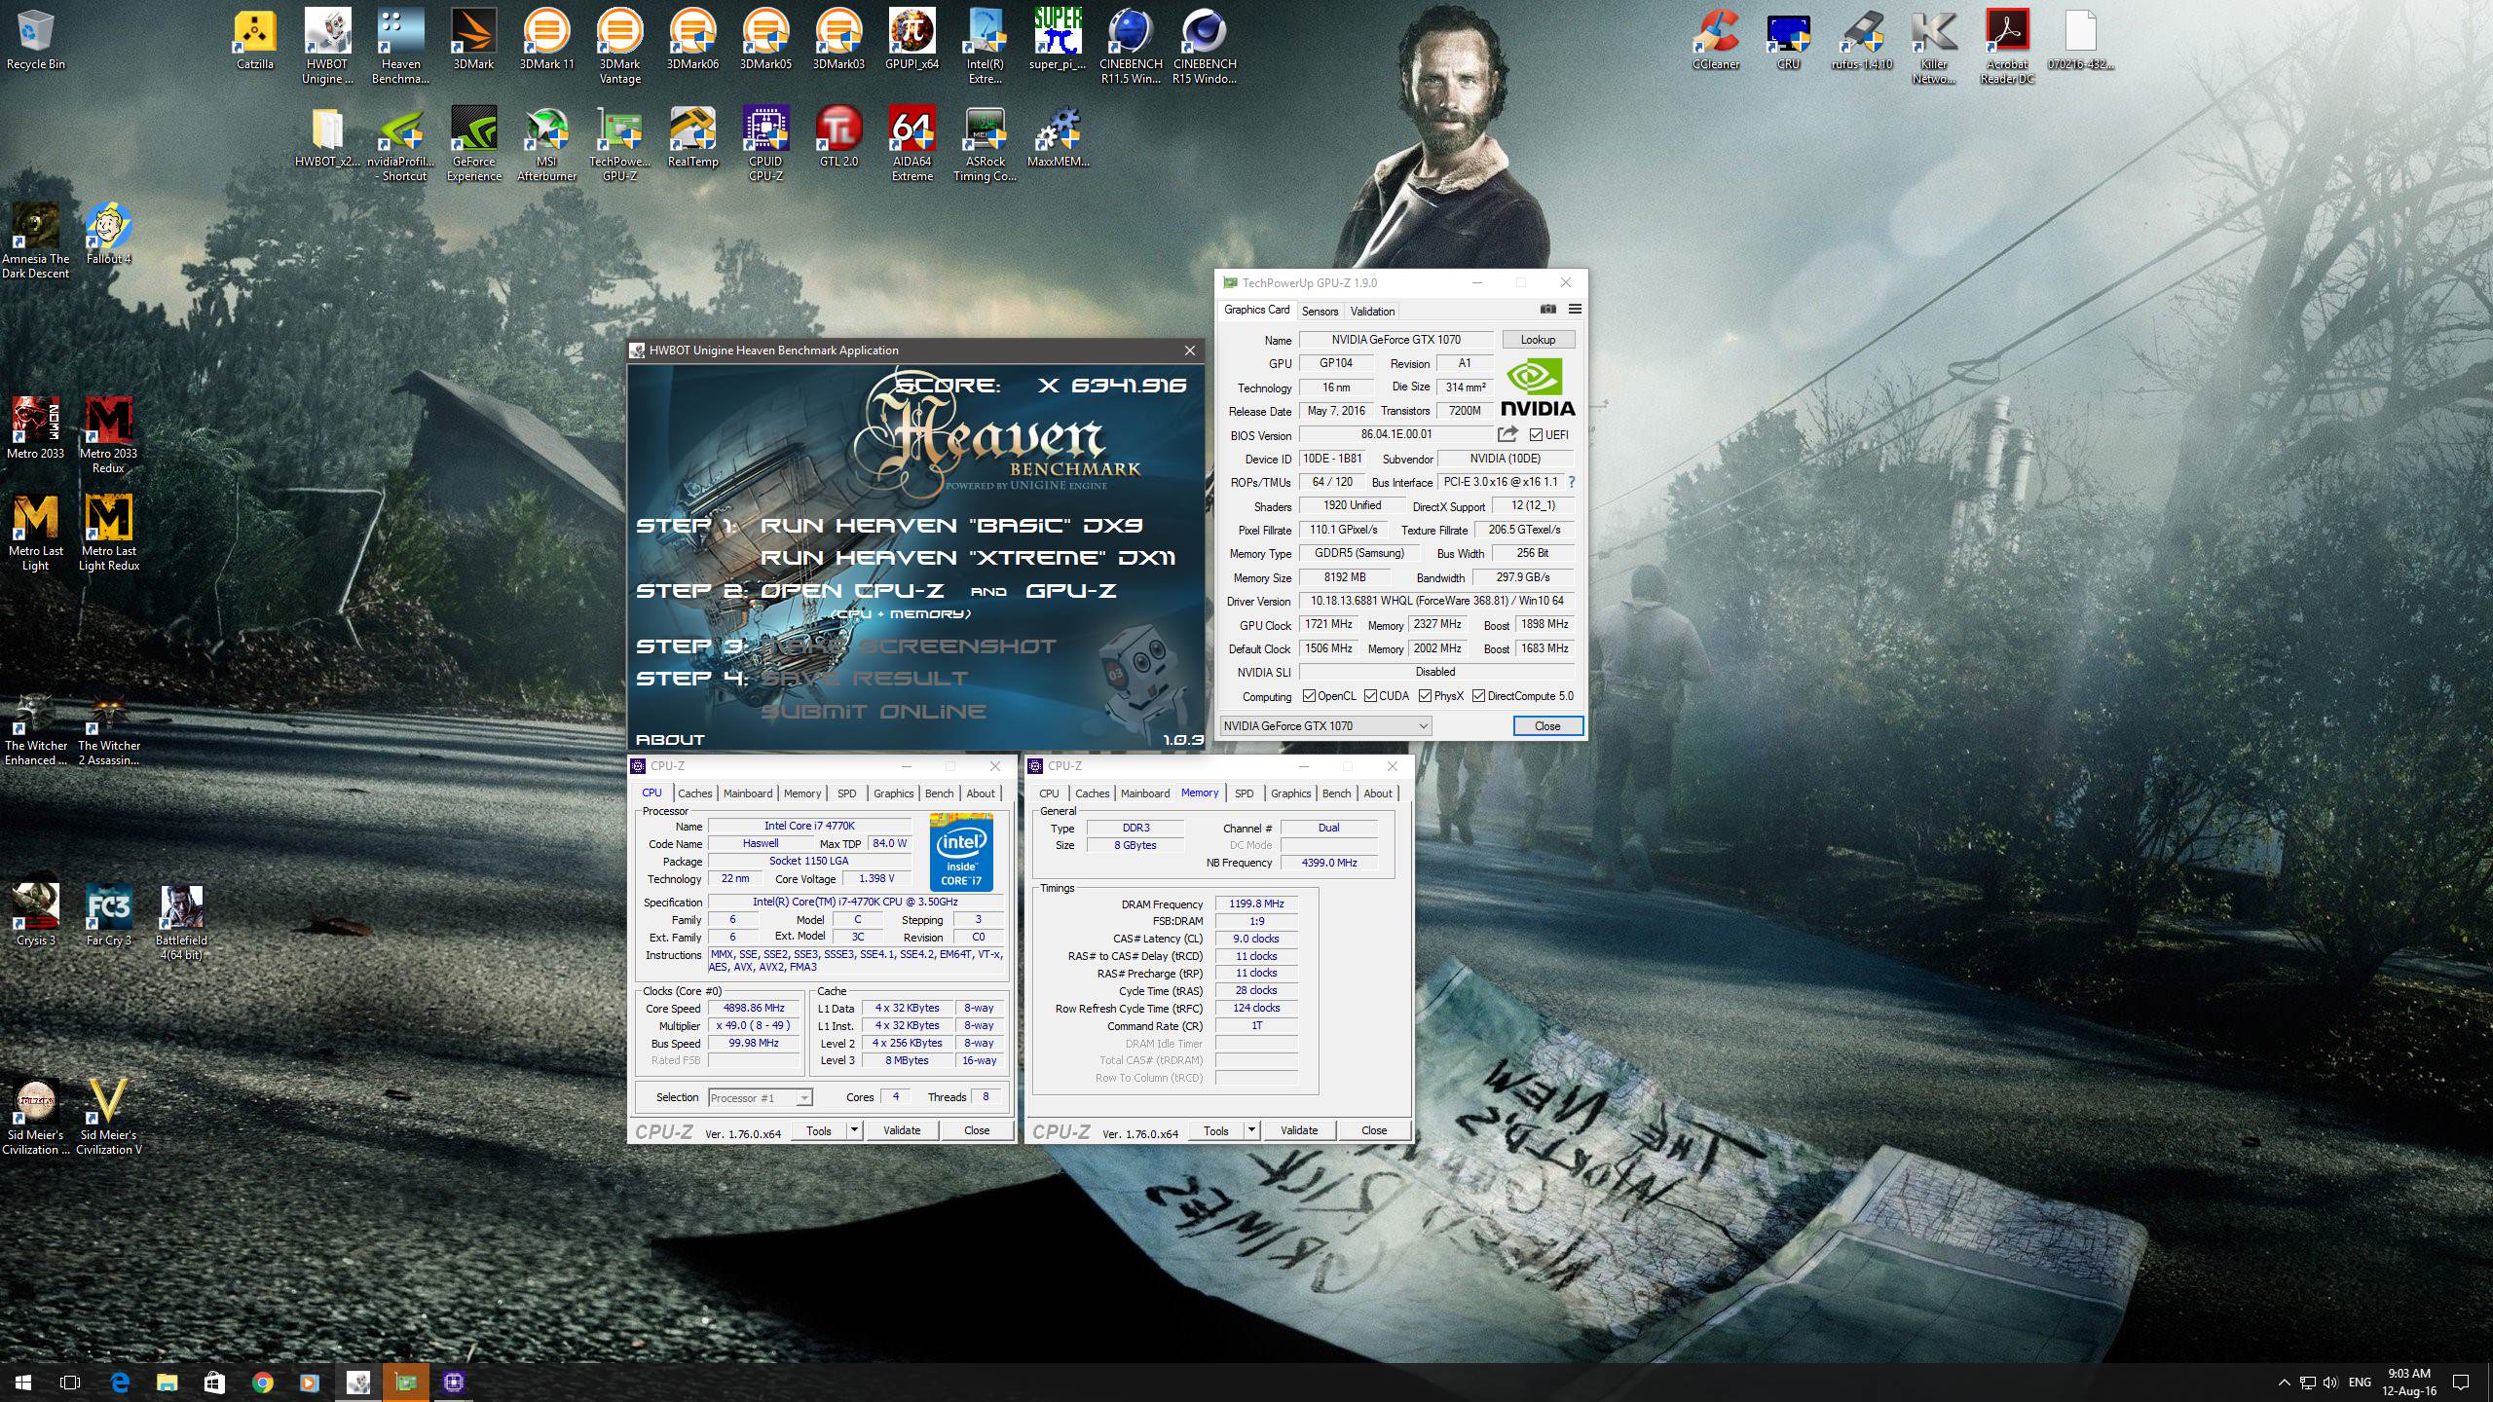Open Windows Start menu
This screenshot has width=2493, height=1402.
point(23,1383)
